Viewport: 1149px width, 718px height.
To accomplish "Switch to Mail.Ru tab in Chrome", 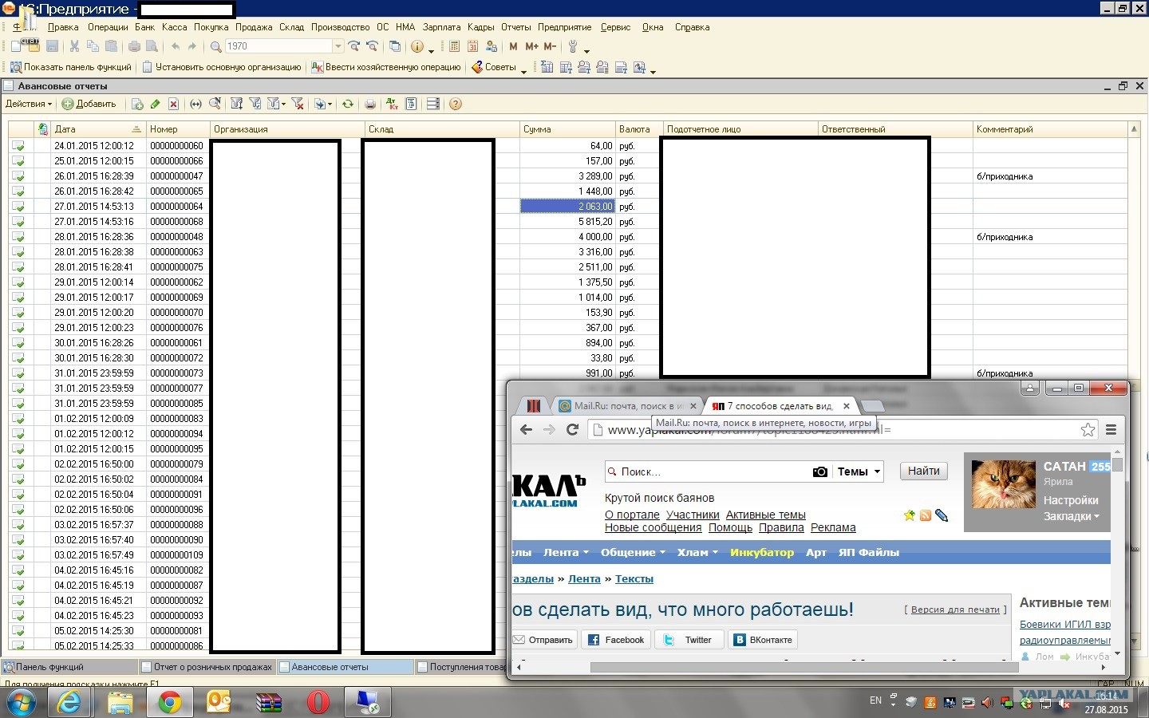I will [627, 406].
